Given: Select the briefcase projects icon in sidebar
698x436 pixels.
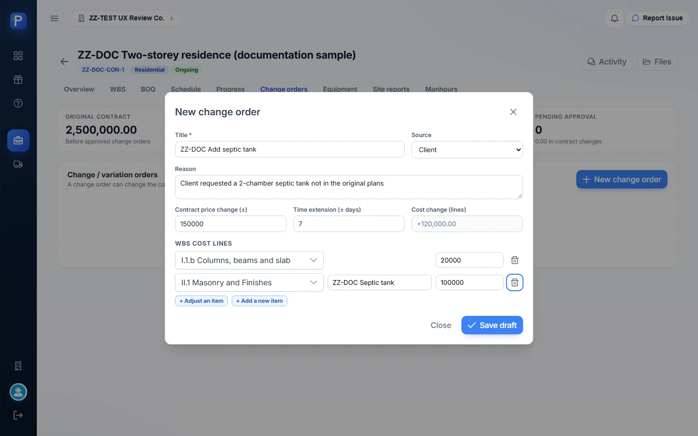Looking at the screenshot, I should (x=18, y=140).
